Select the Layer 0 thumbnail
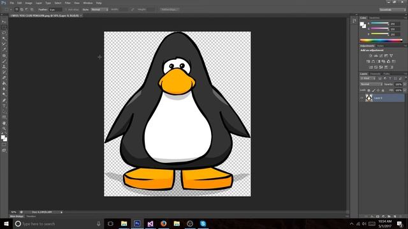 (368, 98)
